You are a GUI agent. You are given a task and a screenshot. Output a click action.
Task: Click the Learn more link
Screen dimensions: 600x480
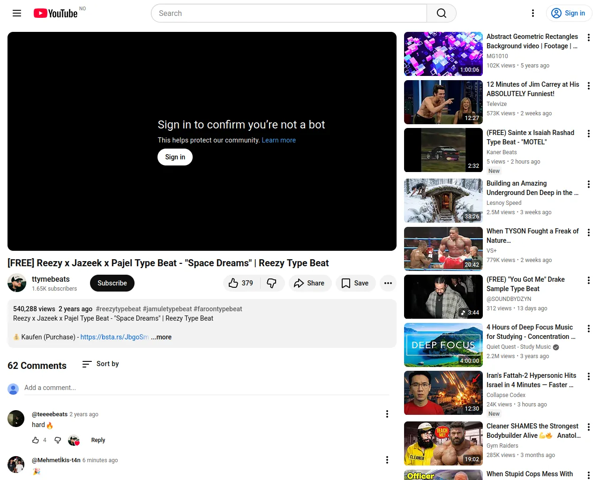click(x=278, y=140)
